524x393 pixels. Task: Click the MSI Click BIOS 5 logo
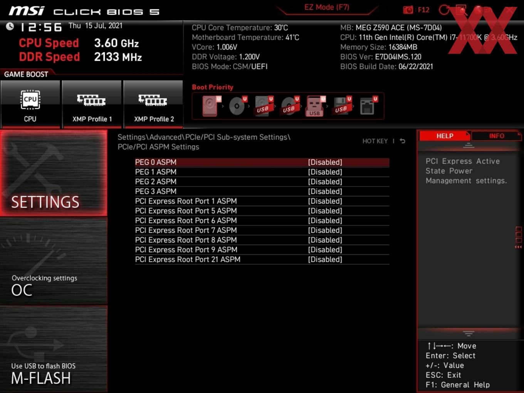click(x=84, y=11)
